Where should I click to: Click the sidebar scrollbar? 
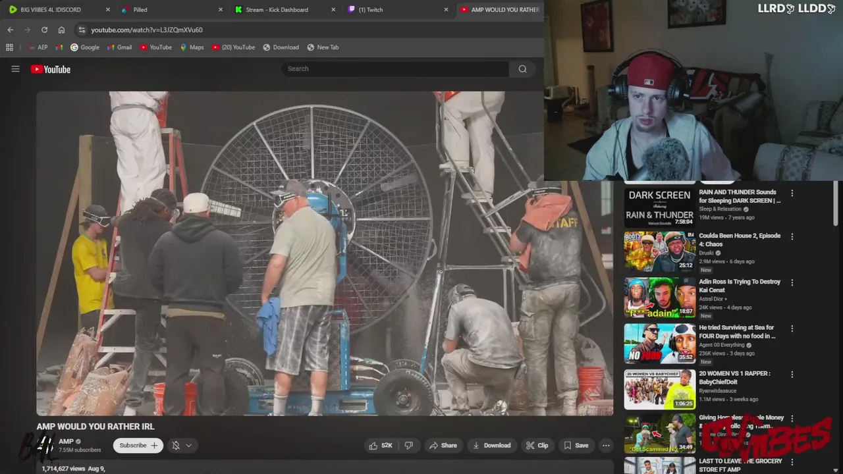[x=836, y=204]
